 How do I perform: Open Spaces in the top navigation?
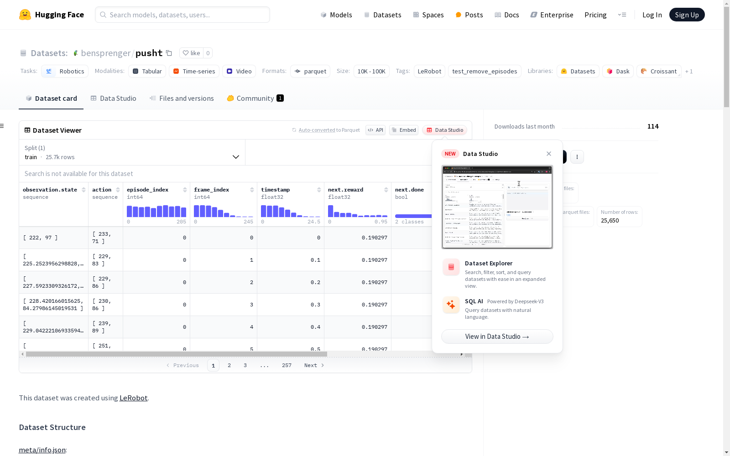point(428,15)
